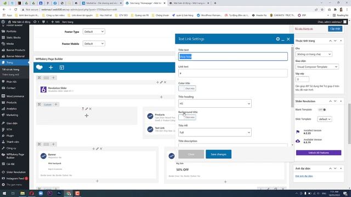Pick a Color title swatch
The height and width of the screenshot is (197, 351).
(x=187, y=89)
